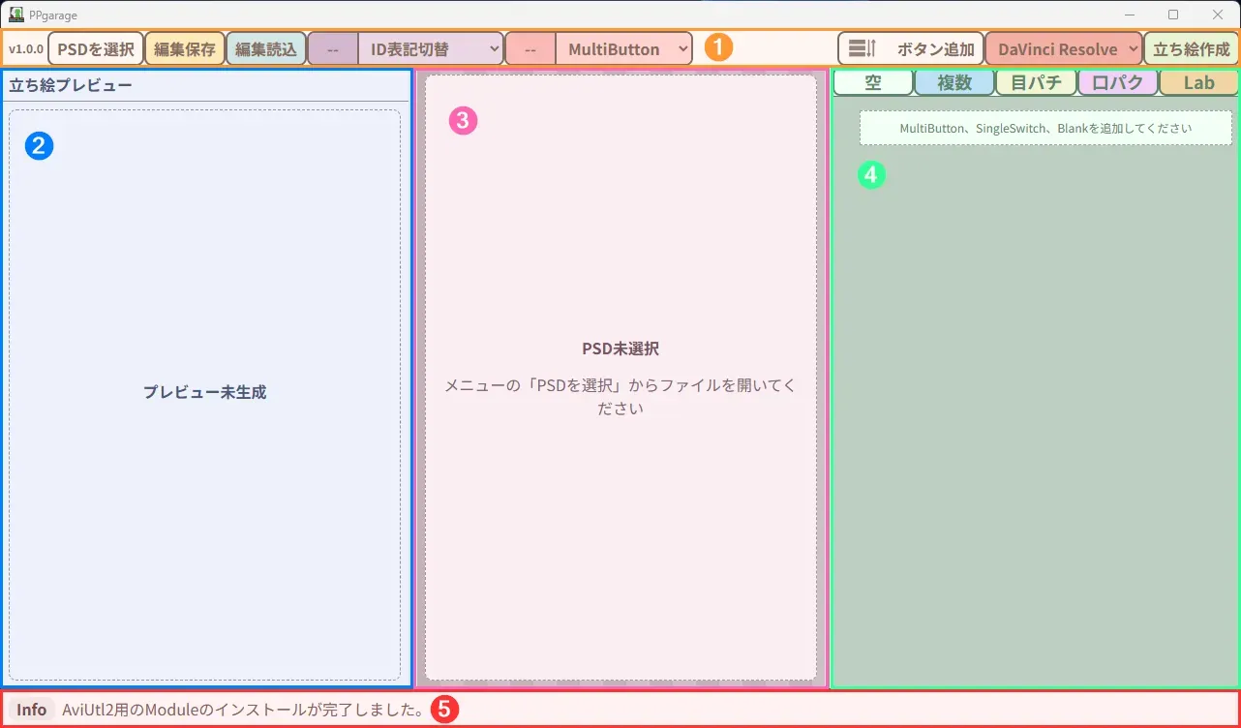The image size is (1241, 728).
Task: Expand the MultiButton dropdown
Action: (x=624, y=48)
